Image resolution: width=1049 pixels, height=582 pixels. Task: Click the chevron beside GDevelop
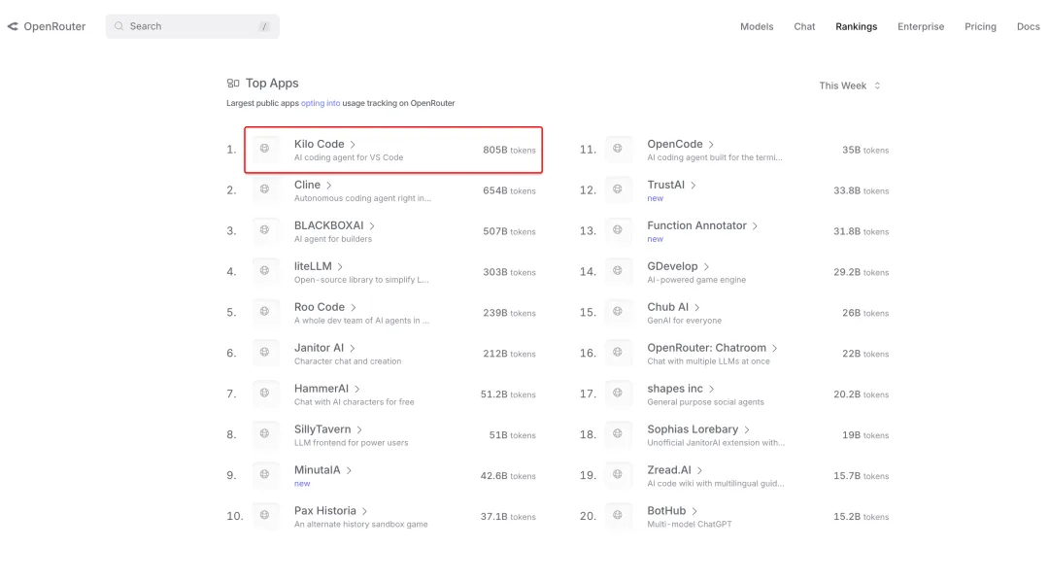click(706, 267)
